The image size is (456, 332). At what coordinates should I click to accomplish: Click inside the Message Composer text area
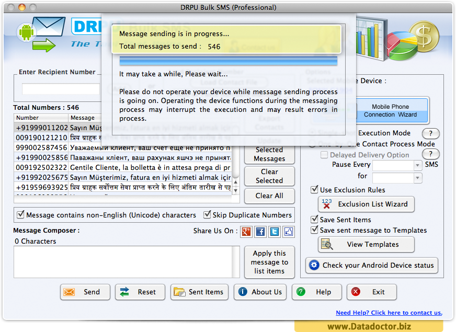click(x=123, y=262)
